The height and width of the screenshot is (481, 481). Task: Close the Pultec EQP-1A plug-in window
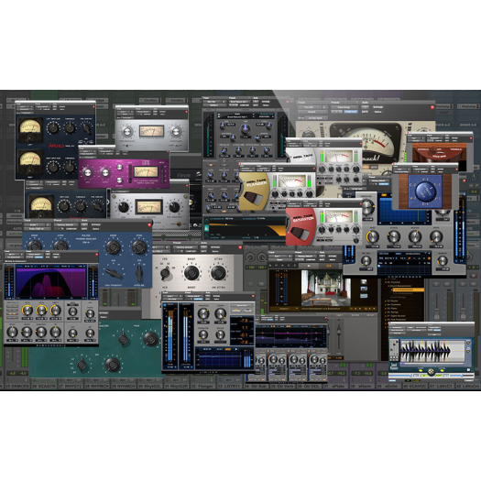point(149,224)
